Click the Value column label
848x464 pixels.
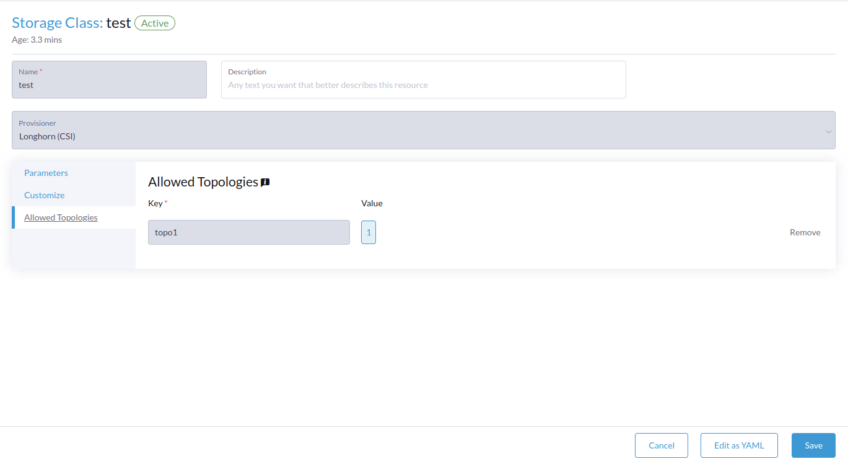pos(372,203)
